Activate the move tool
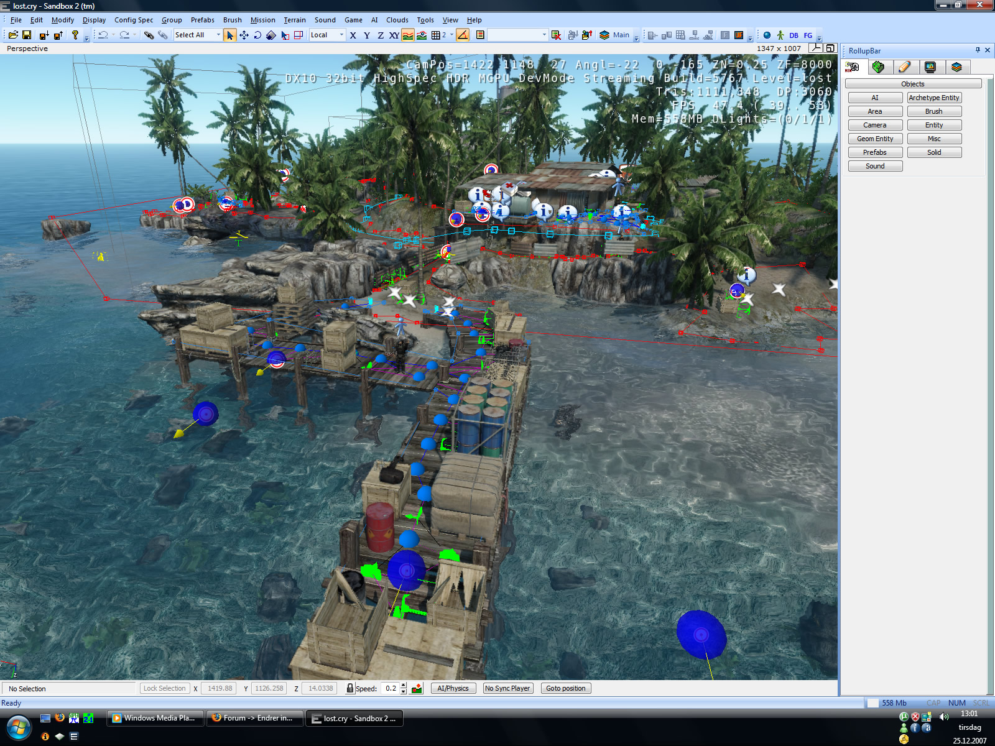This screenshot has height=746, width=995. click(x=244, y=35)
